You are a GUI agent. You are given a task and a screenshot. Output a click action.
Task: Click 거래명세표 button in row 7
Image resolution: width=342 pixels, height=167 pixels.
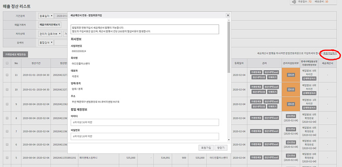pyautogui.click(x=256, y=131)
